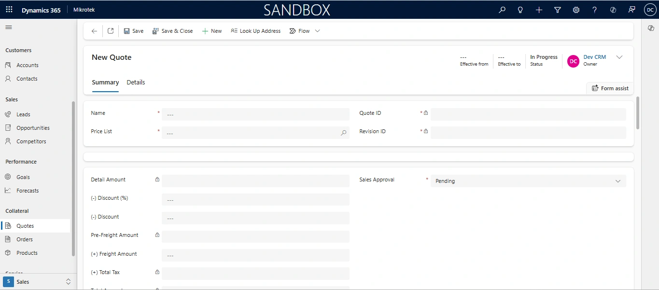
Task: Expand the Flow dropdown chevron
Action: click(x=317, y=31)
